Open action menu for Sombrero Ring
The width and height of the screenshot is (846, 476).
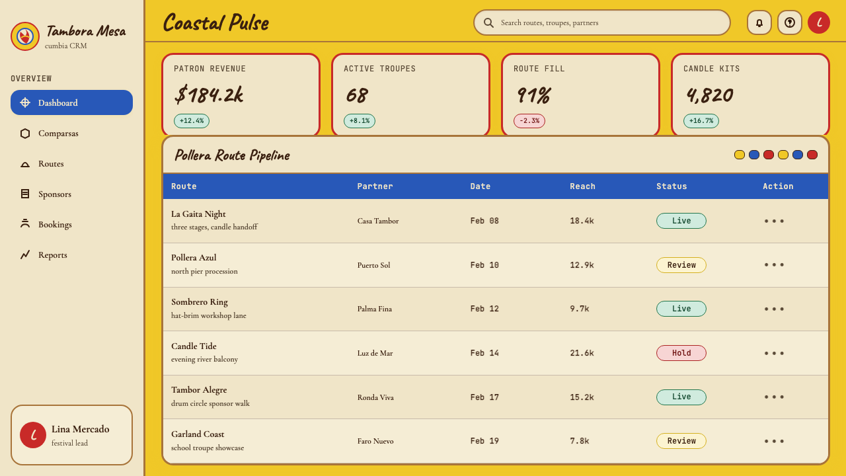774,309
